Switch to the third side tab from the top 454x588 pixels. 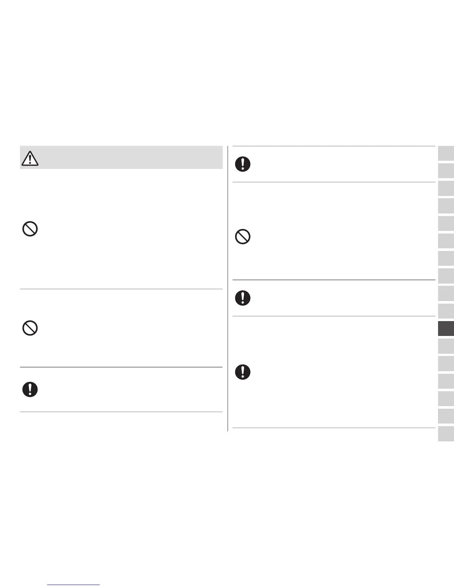pyautogui.click(x=446, y=188)
